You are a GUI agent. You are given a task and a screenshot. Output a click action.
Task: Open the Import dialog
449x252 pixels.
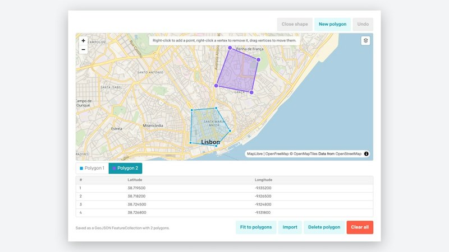coord(290,227)
